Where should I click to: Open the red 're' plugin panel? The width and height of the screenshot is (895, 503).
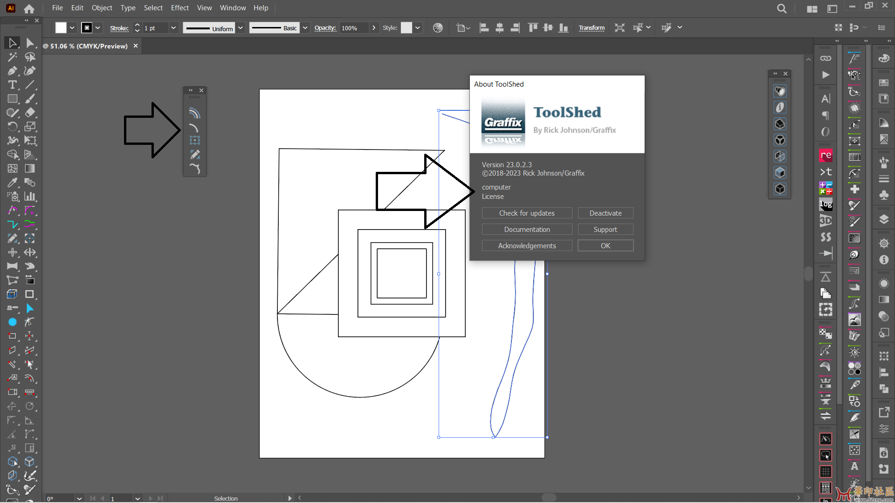click(x=826, y=155)
